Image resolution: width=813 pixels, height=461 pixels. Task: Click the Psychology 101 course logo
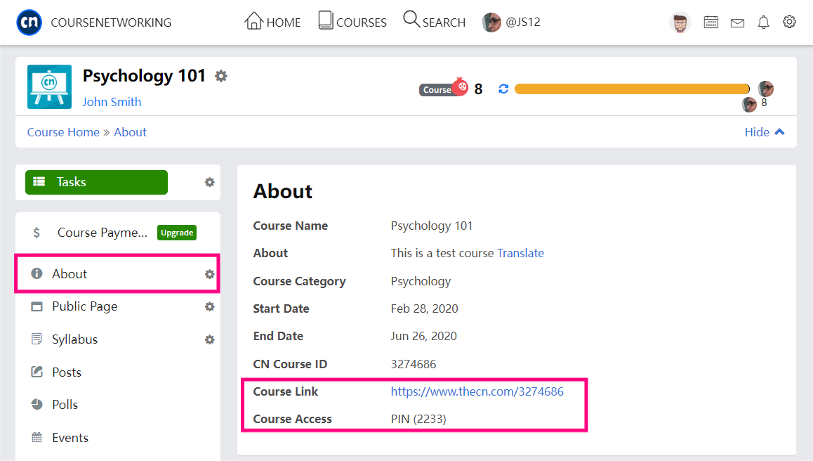[x=49, y=86]
